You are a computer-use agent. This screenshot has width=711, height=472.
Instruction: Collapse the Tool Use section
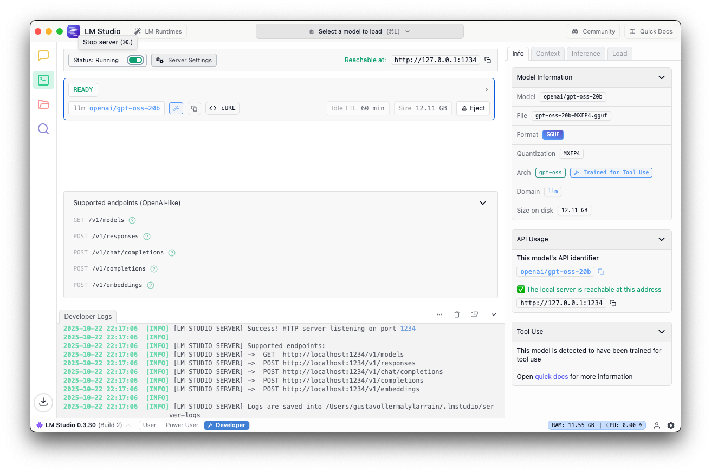(x=662, y=332)
